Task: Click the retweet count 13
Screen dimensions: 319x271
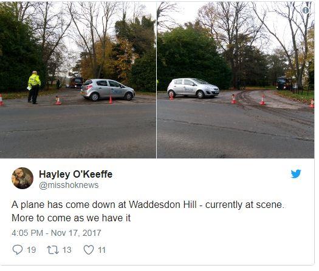Action: [67, 250]
